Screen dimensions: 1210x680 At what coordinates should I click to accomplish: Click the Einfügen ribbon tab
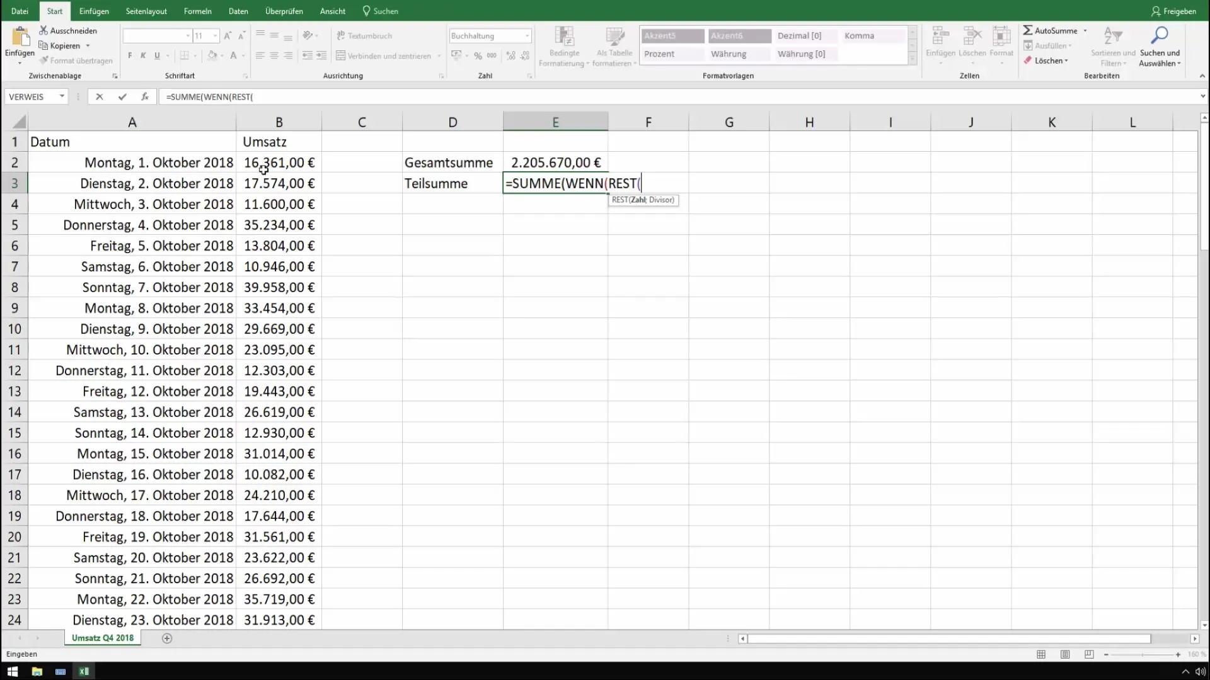[x=93, y=11]
